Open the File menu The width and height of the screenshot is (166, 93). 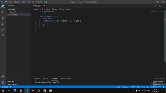point(6,2)
